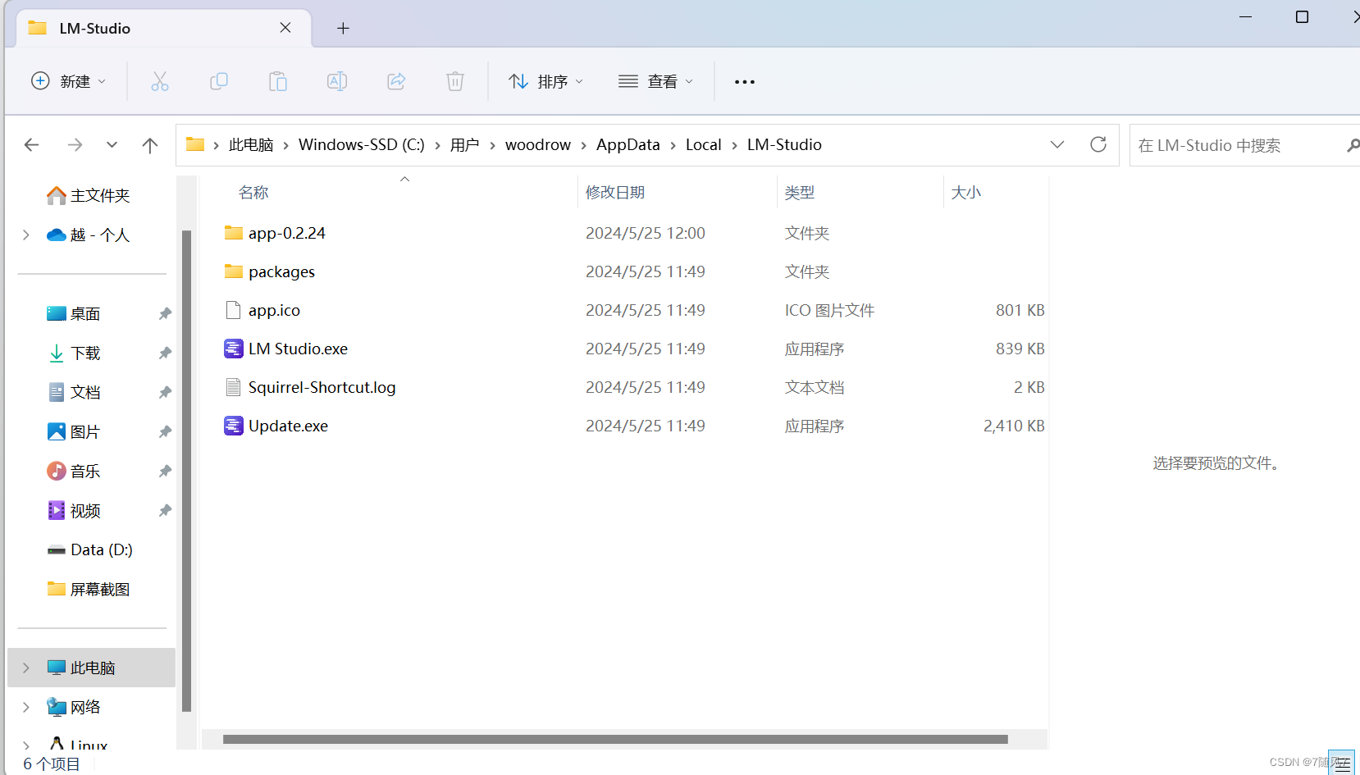Click the Rename icon in toolbar
Screen dimensions: 1360x775
click(x=337, y=81)
